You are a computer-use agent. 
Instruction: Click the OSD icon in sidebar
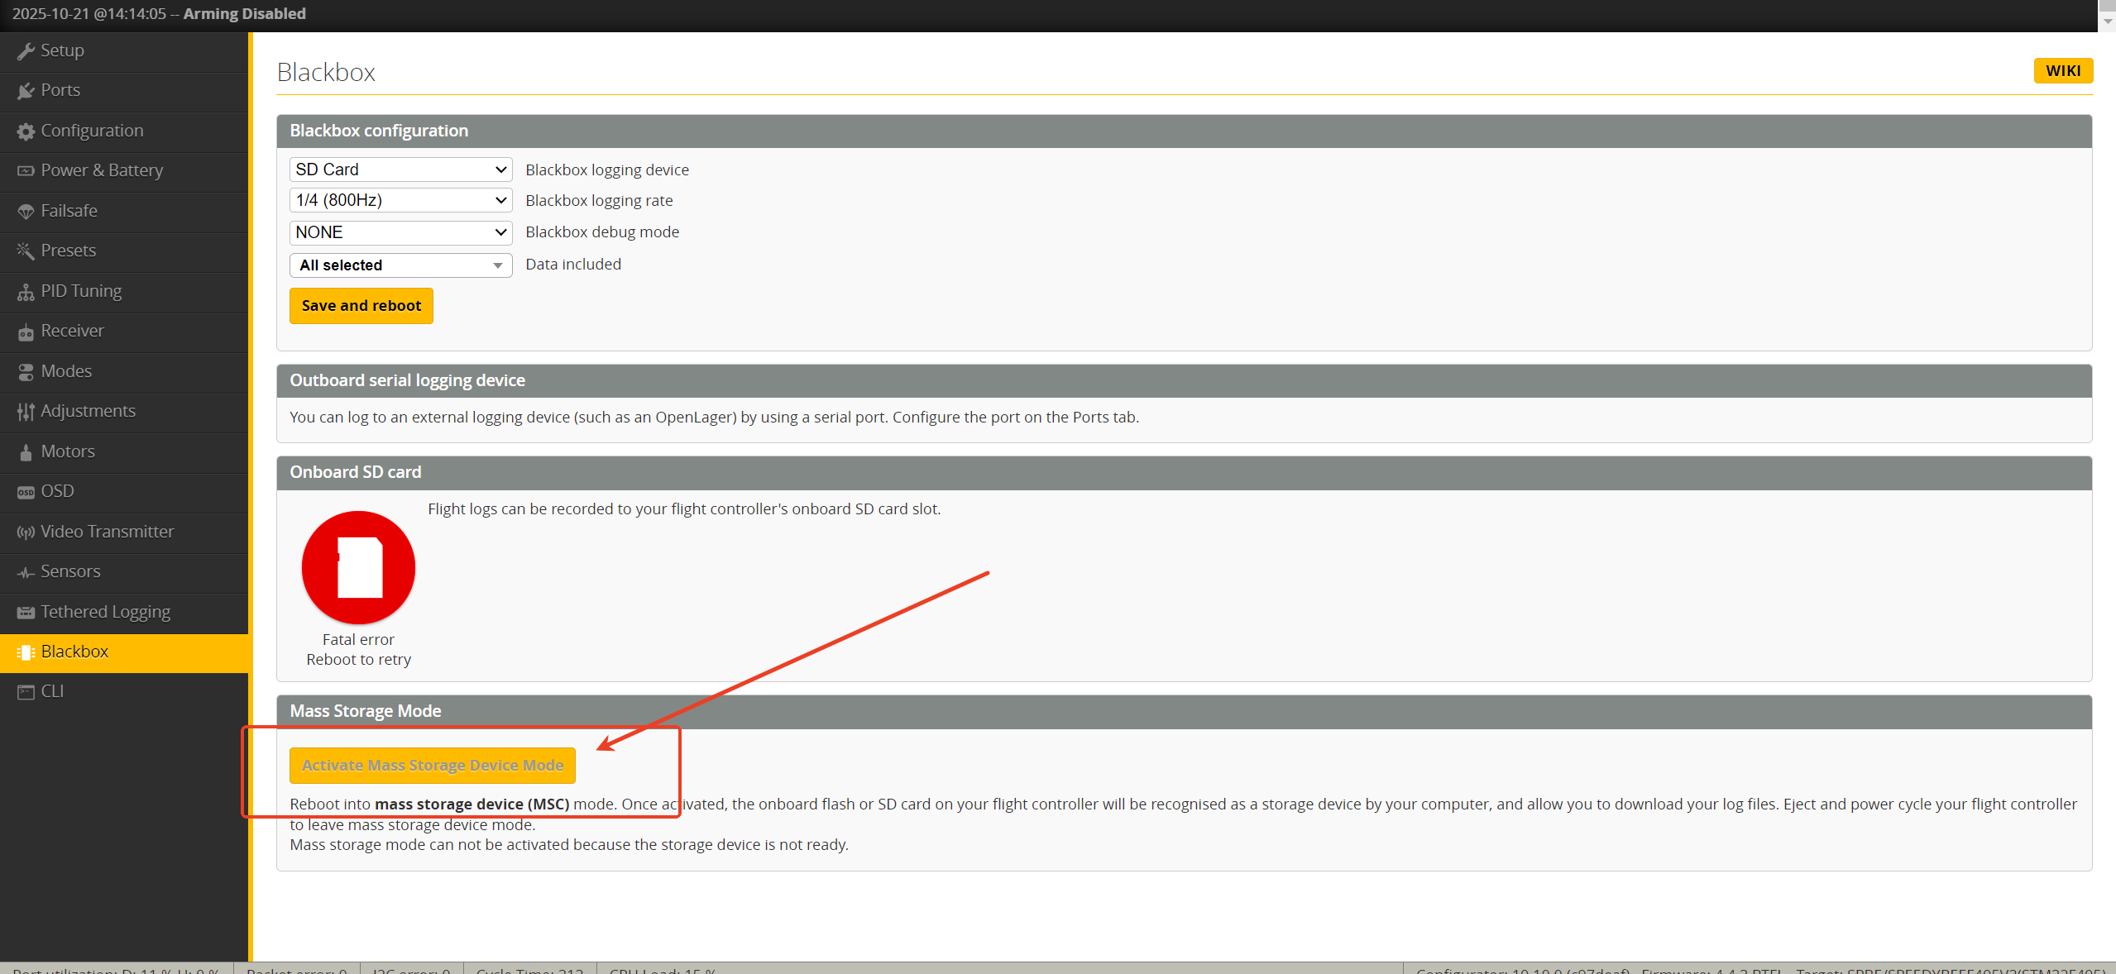click(x=26, y=492)
